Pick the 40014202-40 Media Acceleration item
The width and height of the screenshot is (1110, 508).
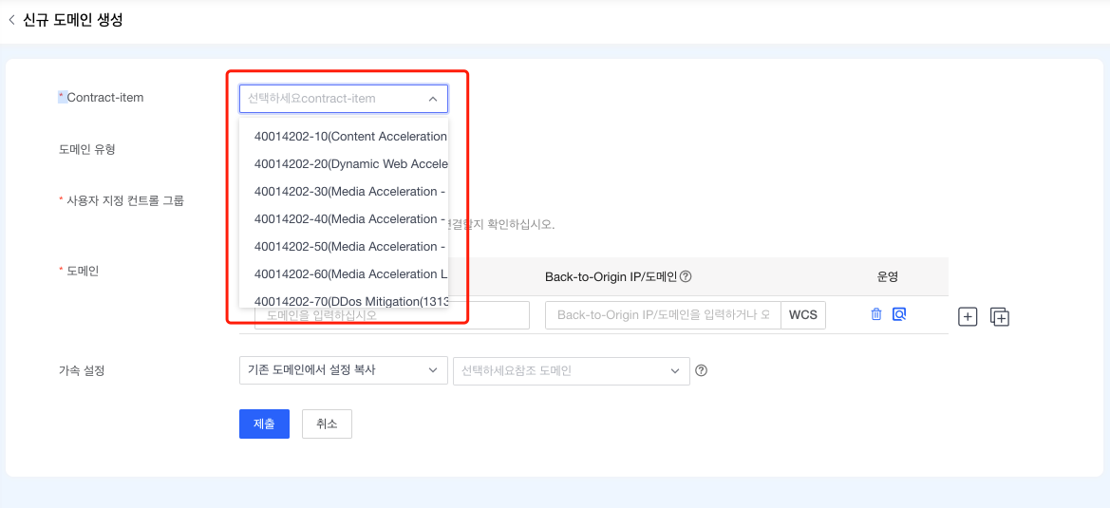pyautogui.click(x=349, y=218)
